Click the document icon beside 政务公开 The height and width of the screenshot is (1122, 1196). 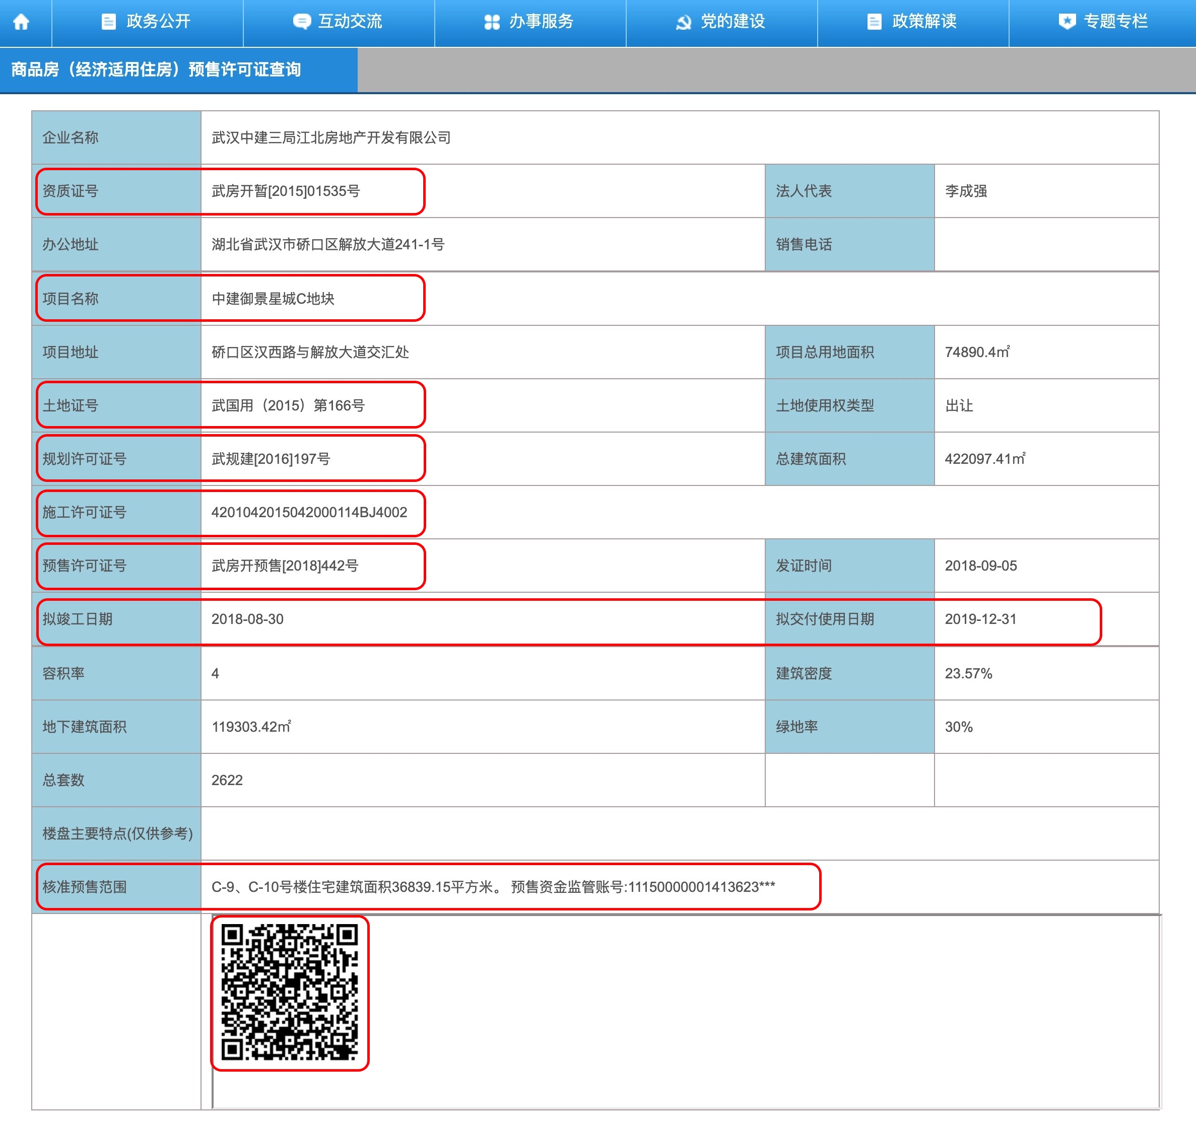(108, 22)
